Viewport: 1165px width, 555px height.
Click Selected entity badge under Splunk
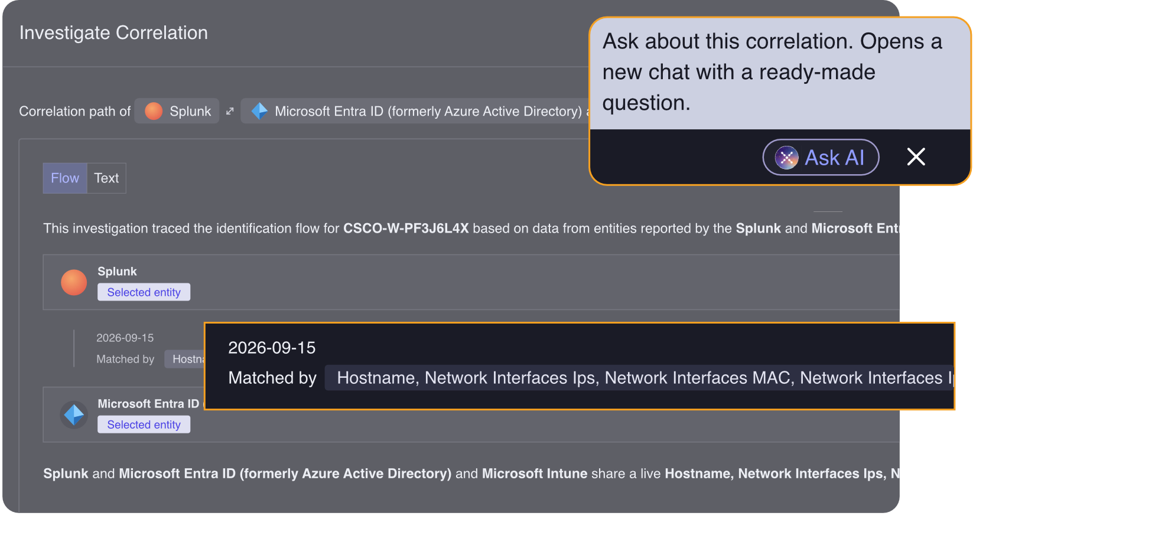[x=144, y=292]
